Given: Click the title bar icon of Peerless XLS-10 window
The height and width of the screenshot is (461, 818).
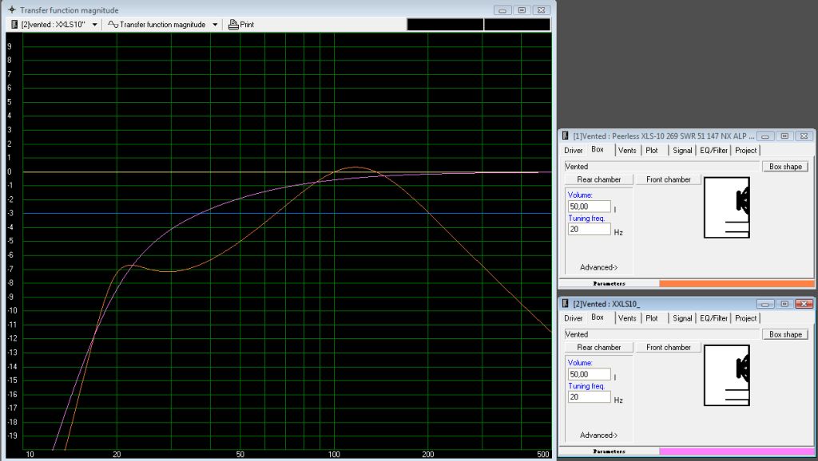Looking at the screenshot, I should tap(566, 136).
